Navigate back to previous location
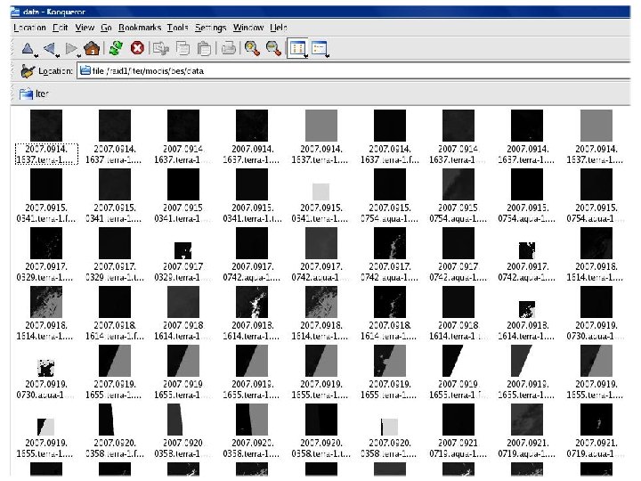The width and height of the screenshot is (641, 481). [x=49, y=49]
